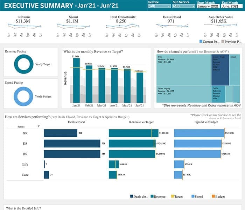
Task: Click the Budget legend swatch
Action: [213, 196]
